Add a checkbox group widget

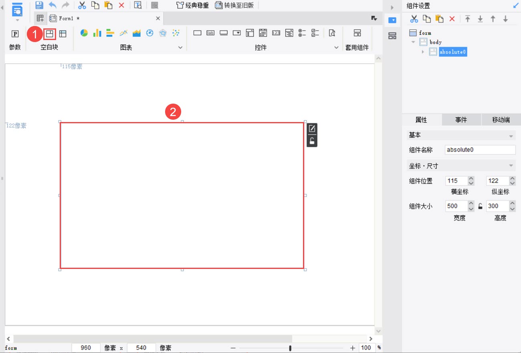(x=315, y=33)
